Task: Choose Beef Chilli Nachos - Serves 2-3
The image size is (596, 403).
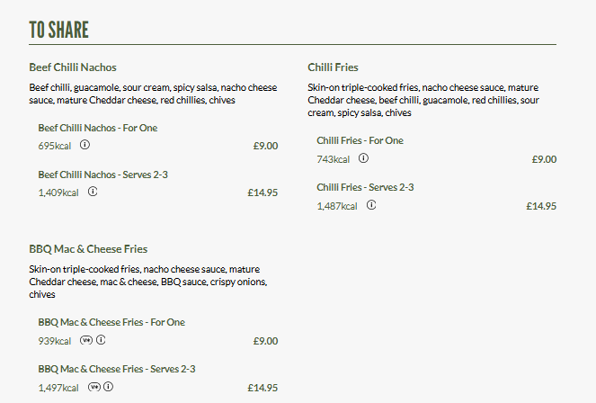Action: [103, 175]
